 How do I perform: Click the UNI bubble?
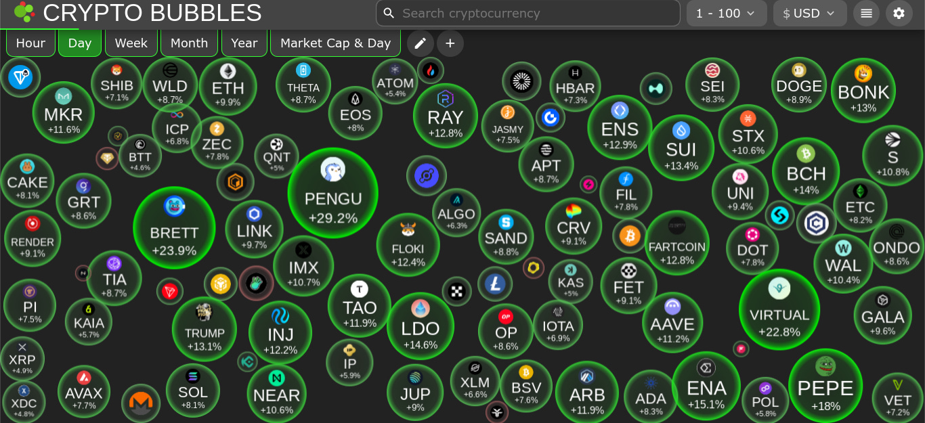740,192
